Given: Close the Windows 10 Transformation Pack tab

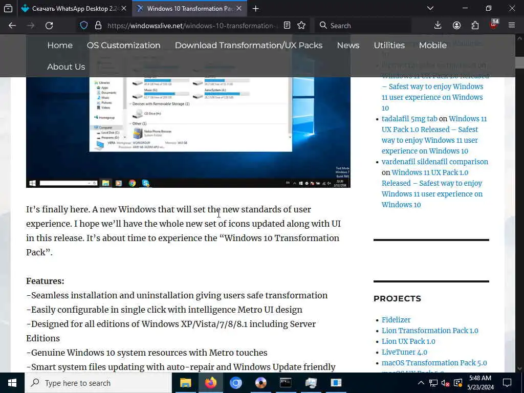Looking at the screenshot, I should (x=239, y=9).
